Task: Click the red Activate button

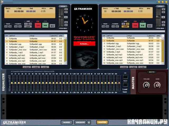Action: pos(84,44)
